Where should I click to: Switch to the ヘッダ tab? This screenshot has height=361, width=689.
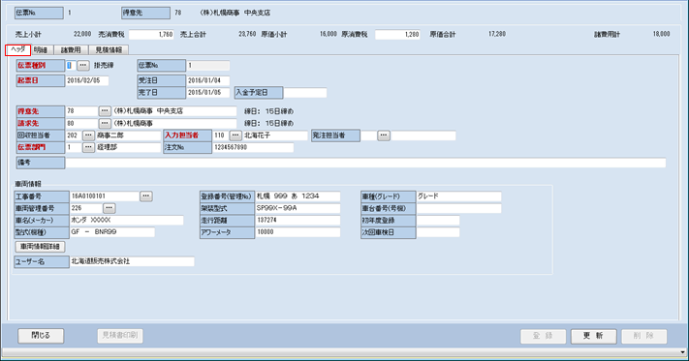click(18, 49)
